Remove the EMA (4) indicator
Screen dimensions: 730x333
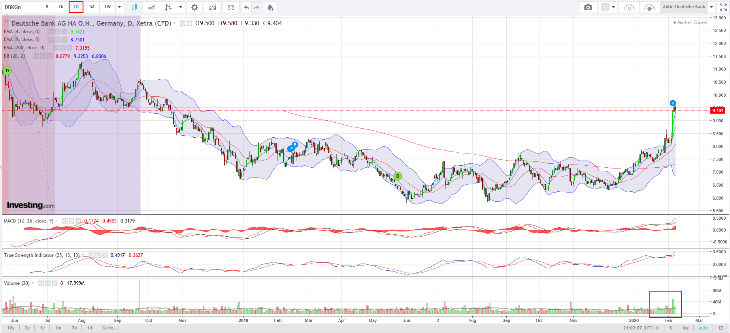click(x=64, y=32)
